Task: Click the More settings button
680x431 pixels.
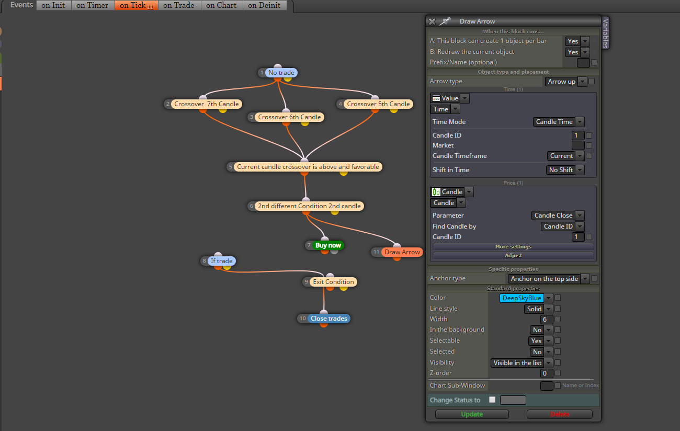Action: click(x=513, y=246)
